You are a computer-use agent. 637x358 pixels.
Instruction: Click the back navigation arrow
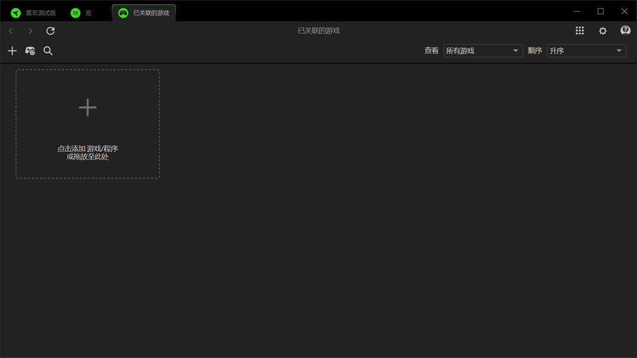[x=11, y=31]
